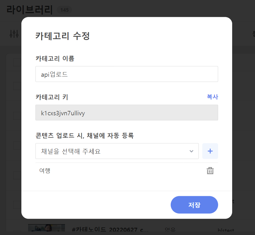Copy category key via 복사 link
The width and height of the screenshot is (255, 235).
212,97
